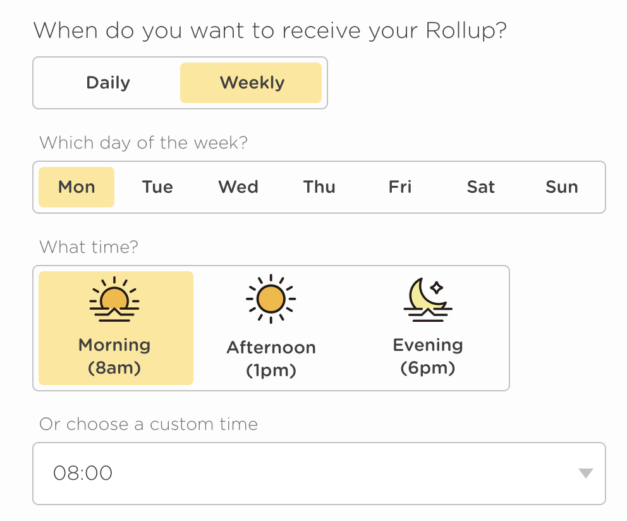The image size is (627, 521).
Task: Switch to Daily rollup frequency
Action: (x=107, y=83)
